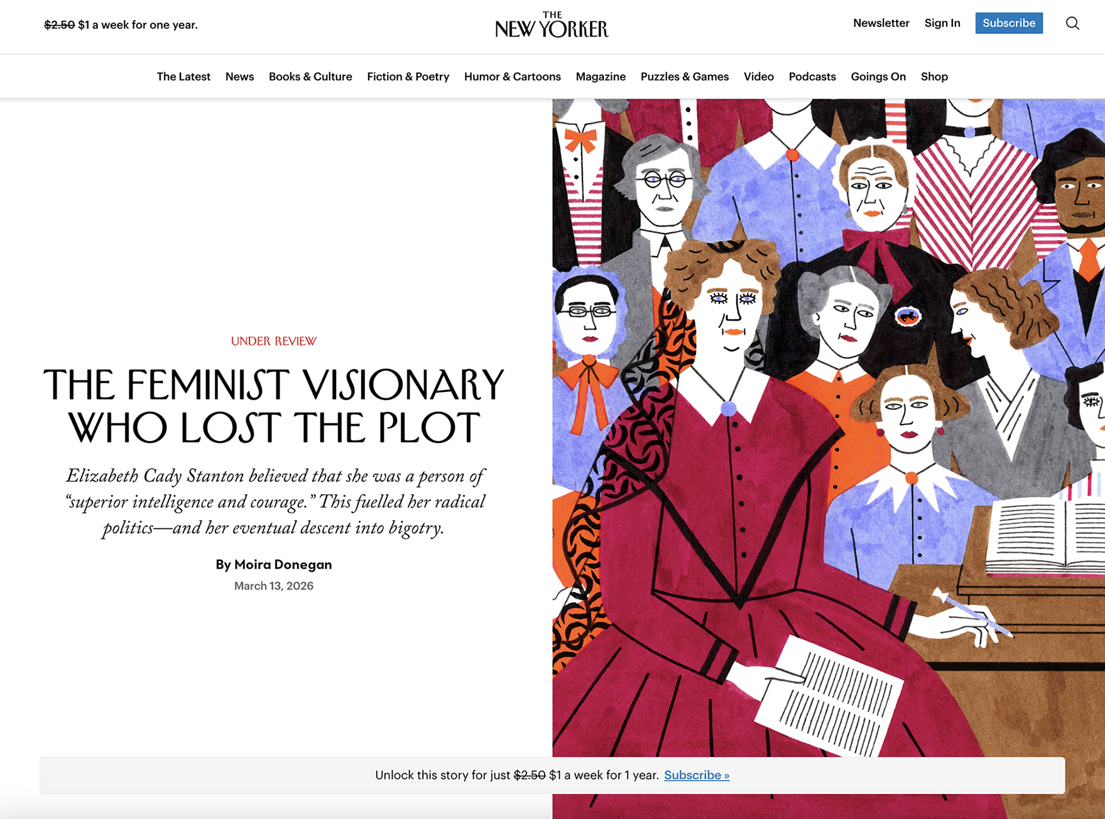Go to Puzzles & Games

click(x=685, y=77)
